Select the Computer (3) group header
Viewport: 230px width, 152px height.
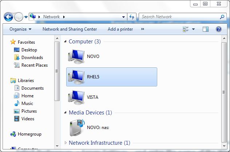[x=85, y=42]
